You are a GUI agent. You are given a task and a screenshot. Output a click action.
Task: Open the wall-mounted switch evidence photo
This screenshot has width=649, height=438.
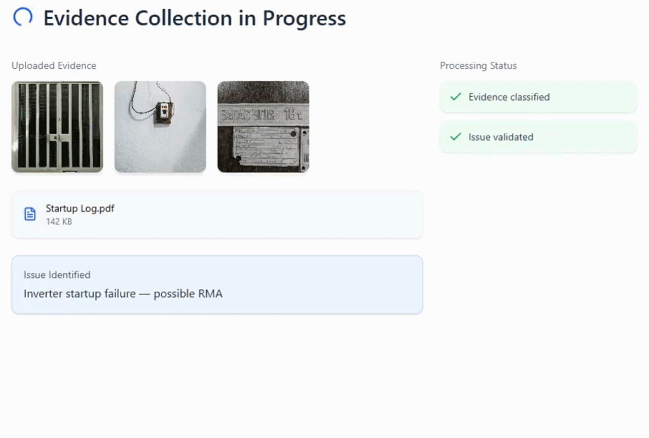(x=160, y=127)
